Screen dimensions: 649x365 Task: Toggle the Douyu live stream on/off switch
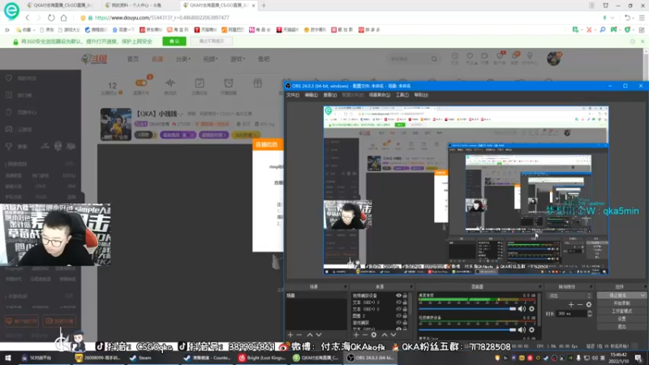141,83
